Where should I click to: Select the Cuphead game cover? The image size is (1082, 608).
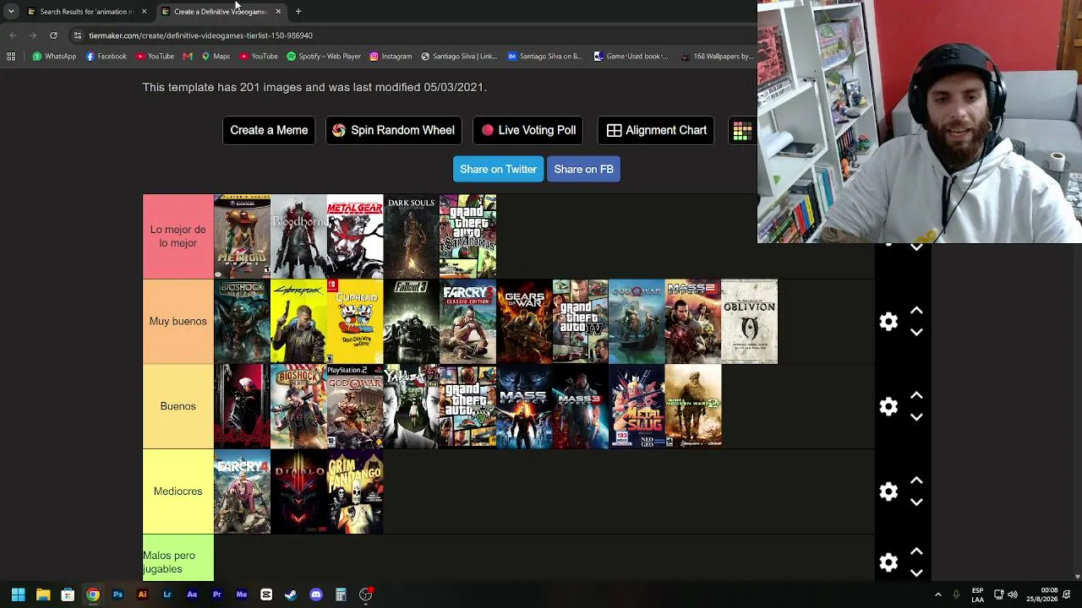pyautogui.click(x=355, y=322)
